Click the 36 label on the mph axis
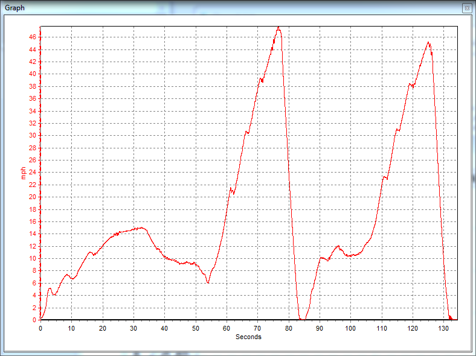The width and height of the screenshot is (476, 356). 33,99
